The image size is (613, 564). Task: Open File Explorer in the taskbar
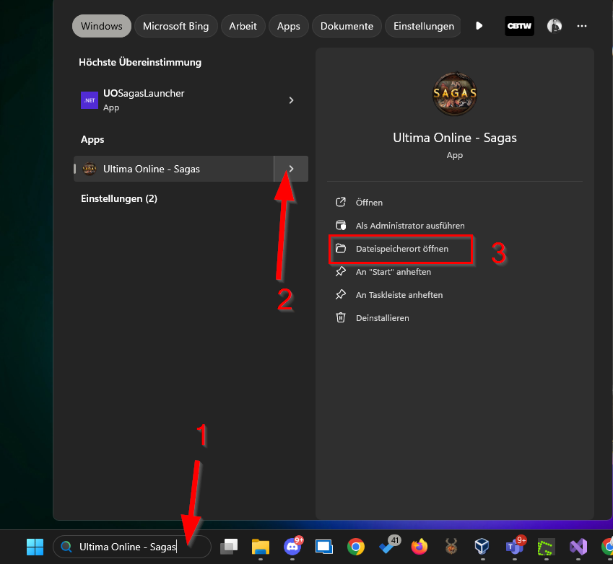pos(260,547)
